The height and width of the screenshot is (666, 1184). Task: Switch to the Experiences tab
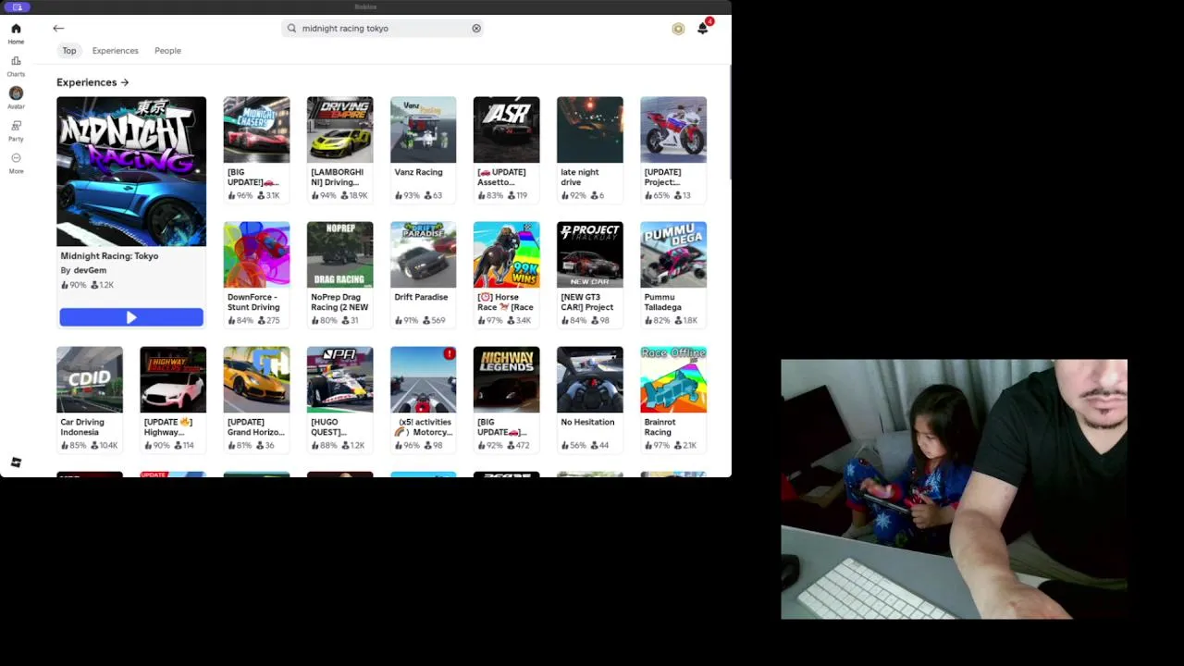pyautogui.click(x=115, y=51)
